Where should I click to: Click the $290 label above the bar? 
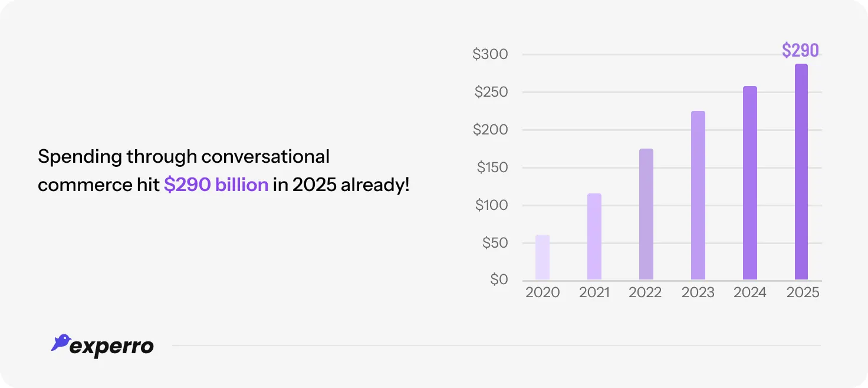coord(800,51)
